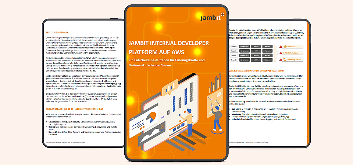Viewport: 353px width, 165px height.
Task: Click the Kostenrisiken label
Action: click(x=293, y=47)
